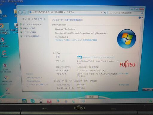Open Skype from the taskbar

pos(33,101)
